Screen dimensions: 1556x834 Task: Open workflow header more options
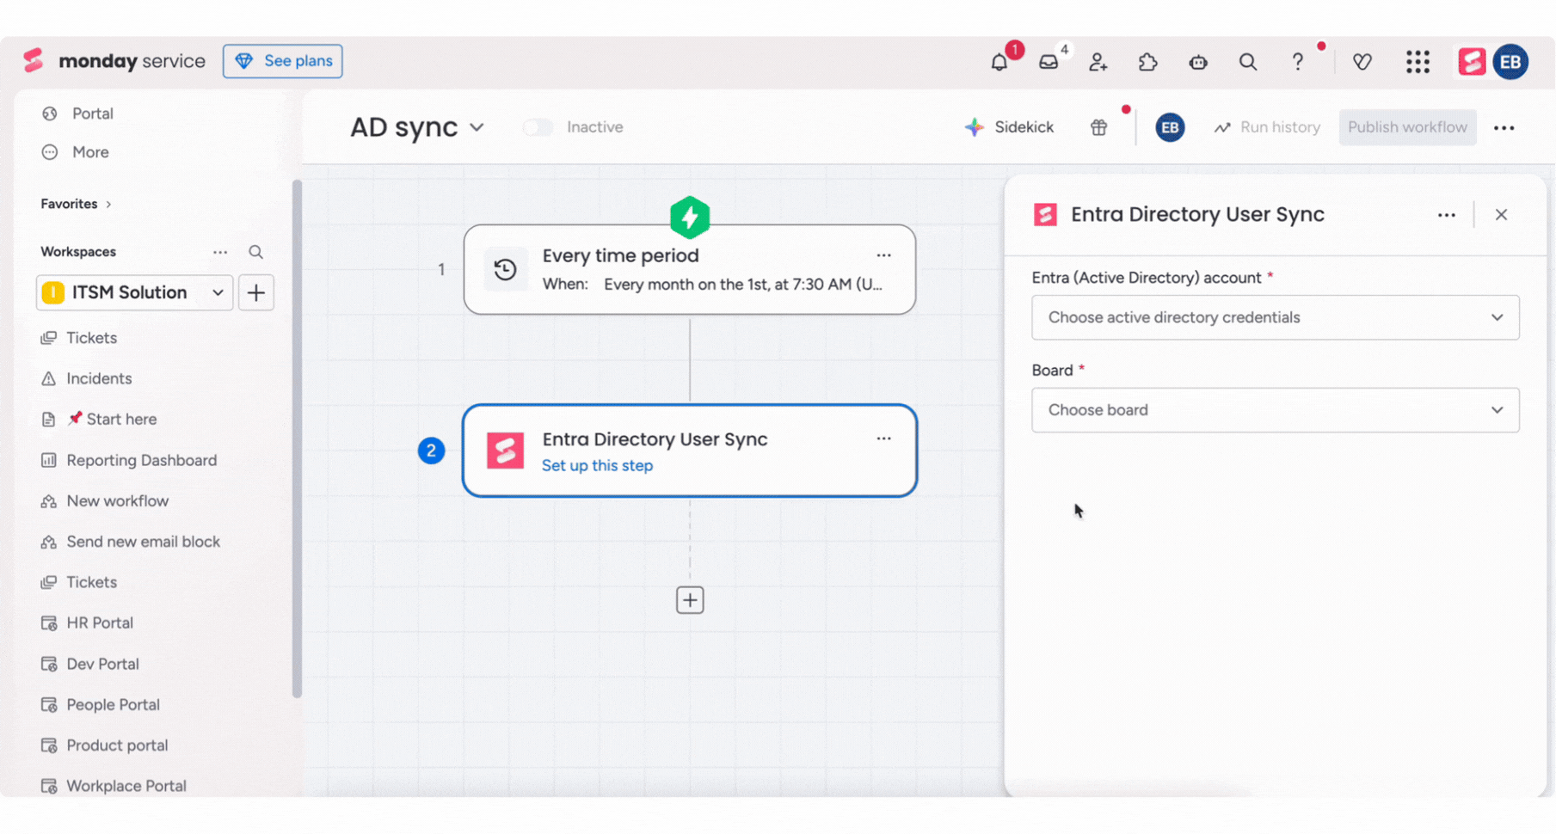tap(1504, 128)
